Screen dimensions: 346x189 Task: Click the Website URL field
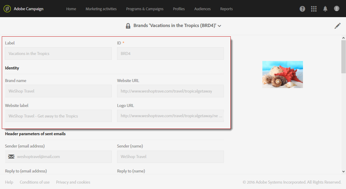[170, 91]
